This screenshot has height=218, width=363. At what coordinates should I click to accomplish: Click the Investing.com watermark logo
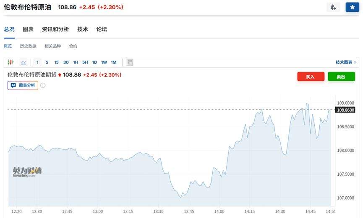pyautogui.click(x=27, y=172)
